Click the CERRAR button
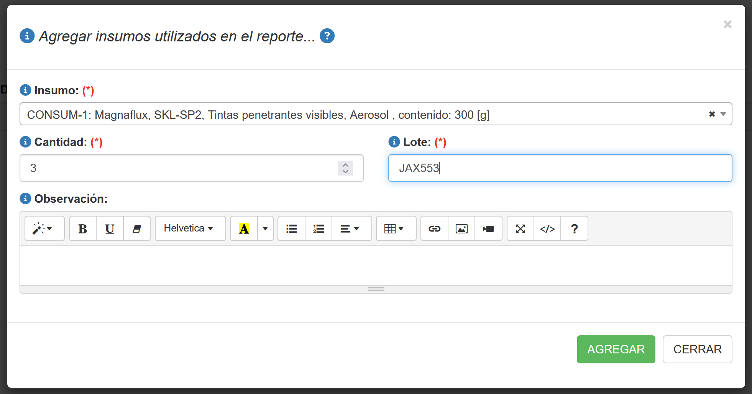 point(697,349)
